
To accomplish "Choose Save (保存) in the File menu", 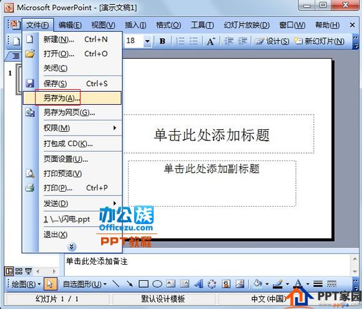I will tap(72, 84).
